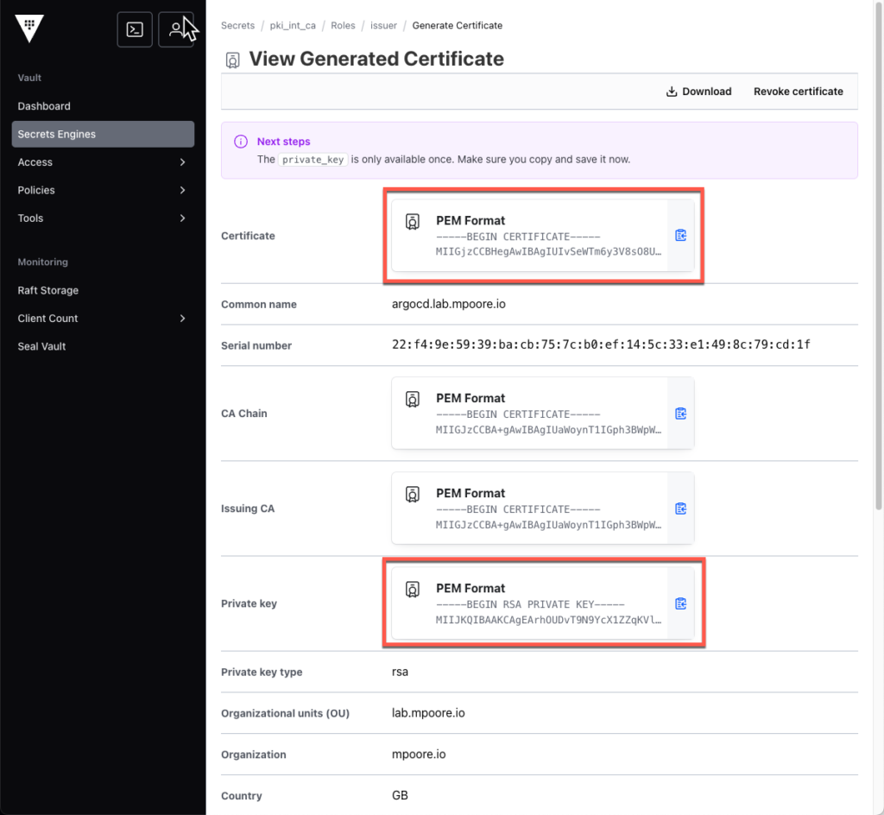
Task: Copy the Certificate PEM using its copy icon
Action: [x=680, y=235]
